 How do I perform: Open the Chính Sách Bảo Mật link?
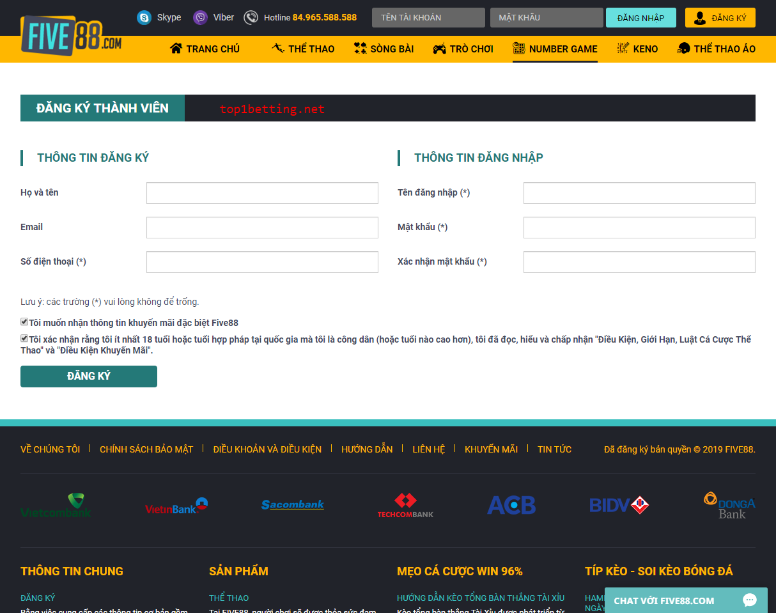(146, 449)
